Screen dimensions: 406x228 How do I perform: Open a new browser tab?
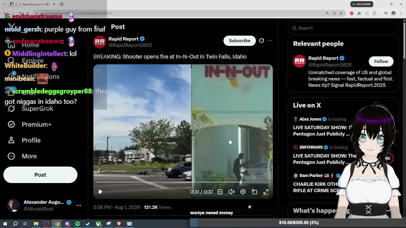point(62,4)
